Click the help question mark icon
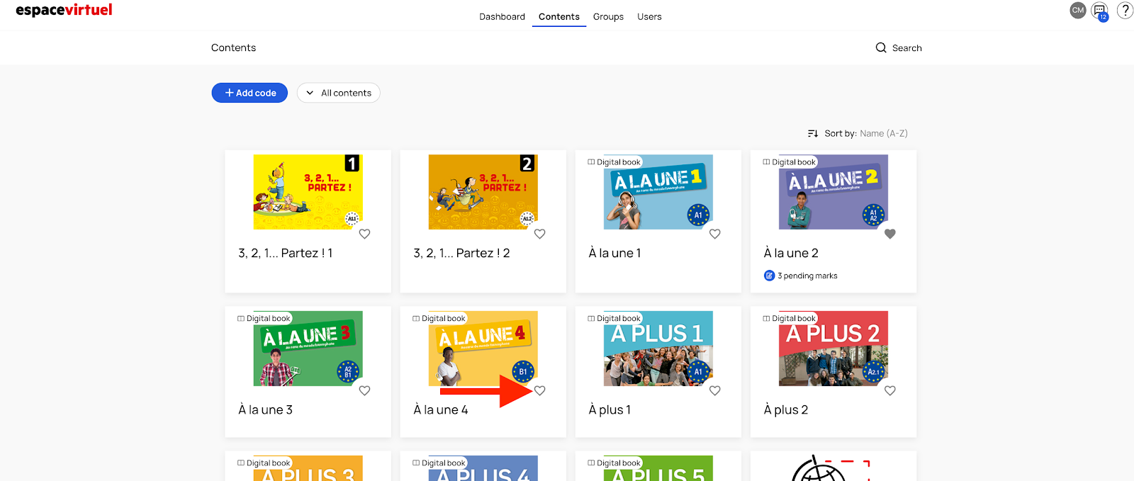Image resolution: width=1134 pixels, height=481 pixels. (x=1125, y=11)
